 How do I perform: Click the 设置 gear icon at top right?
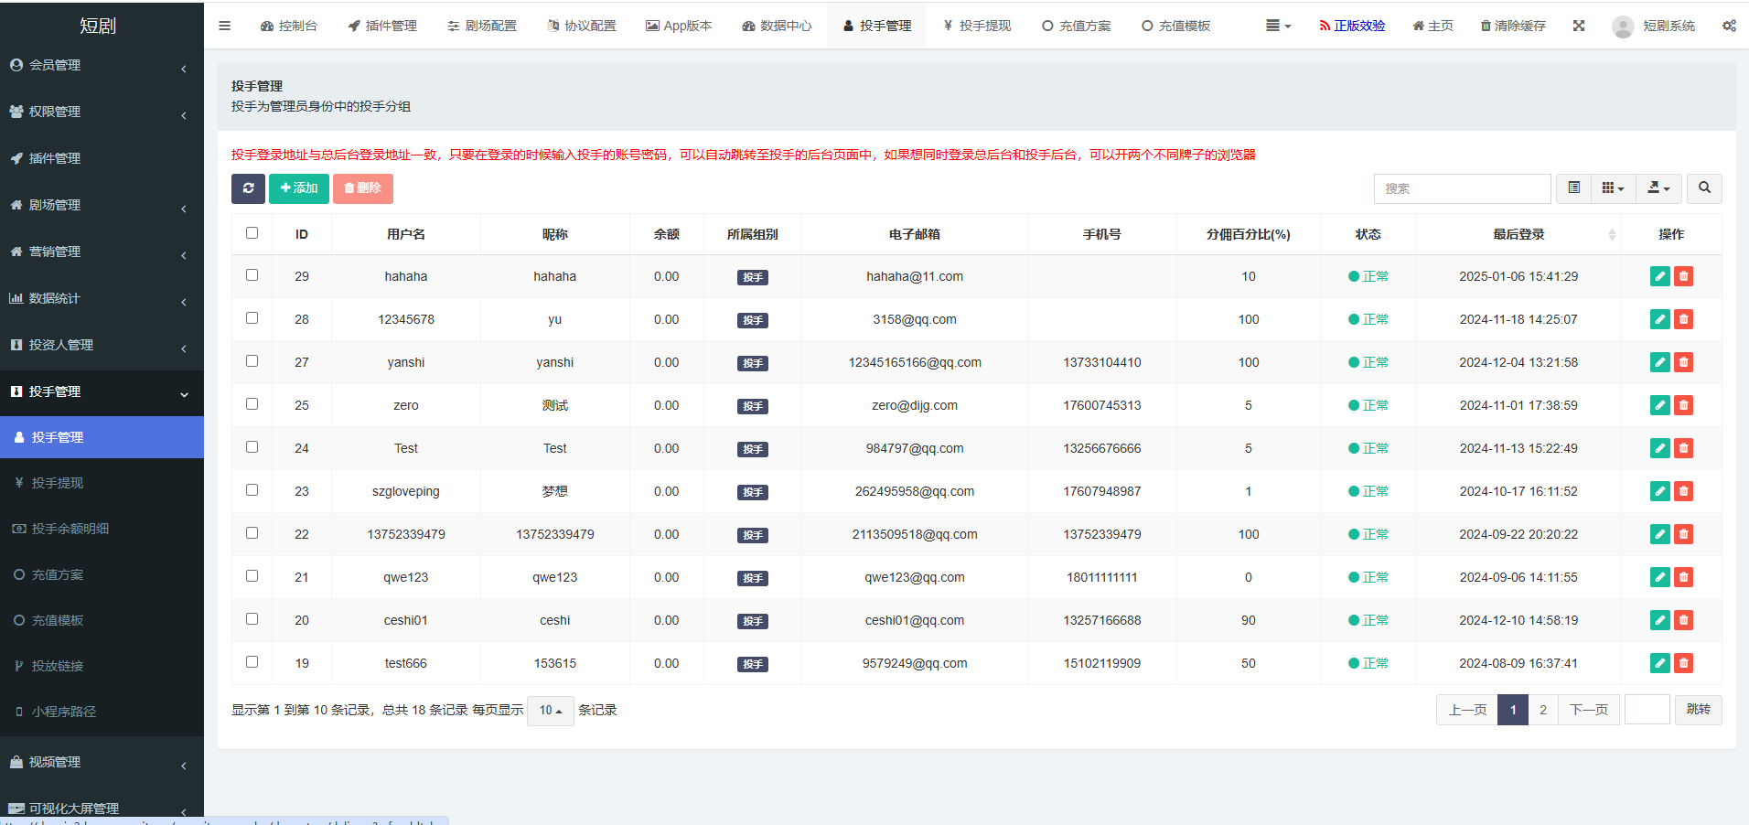(1729, 26)
